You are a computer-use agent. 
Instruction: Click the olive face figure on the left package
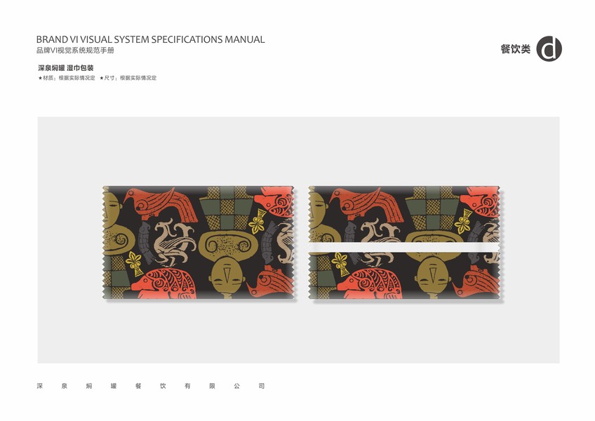[227, 277]
